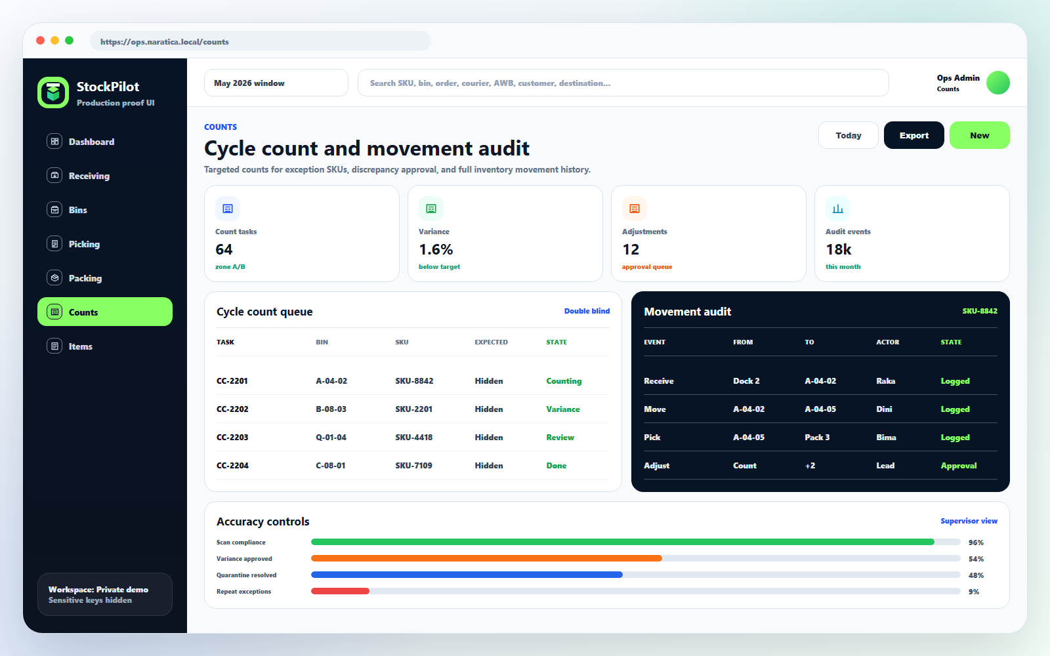Click the Audit events chart icon

[838, 209]
